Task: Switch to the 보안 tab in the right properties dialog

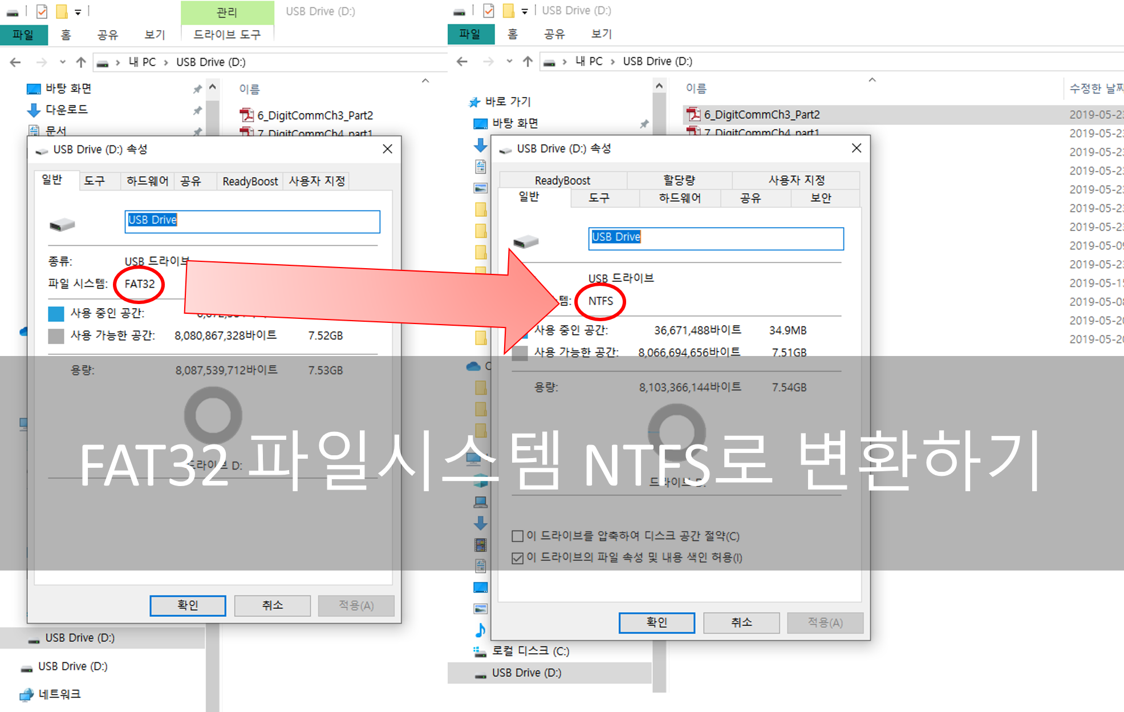Action: click(821, 198)
